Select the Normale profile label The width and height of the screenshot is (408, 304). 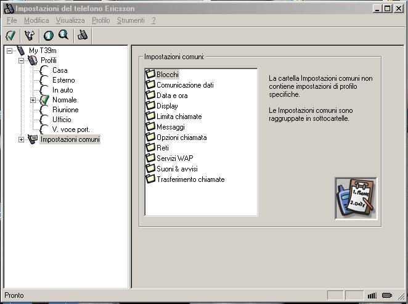65,100
